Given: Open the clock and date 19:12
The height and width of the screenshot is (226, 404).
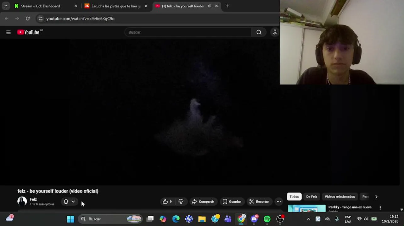Looking at the screenshot, I should point(390,219).
